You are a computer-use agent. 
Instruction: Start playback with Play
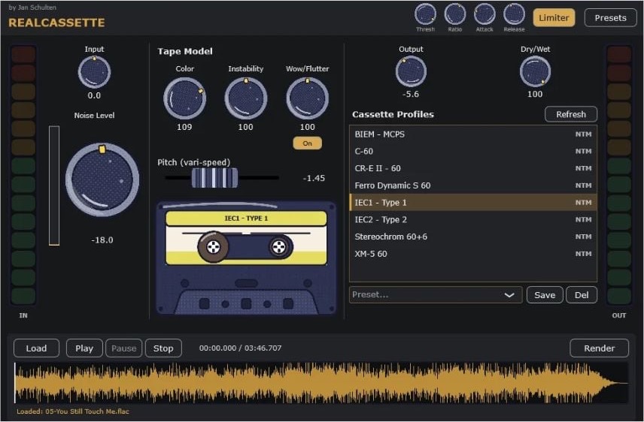84,348
